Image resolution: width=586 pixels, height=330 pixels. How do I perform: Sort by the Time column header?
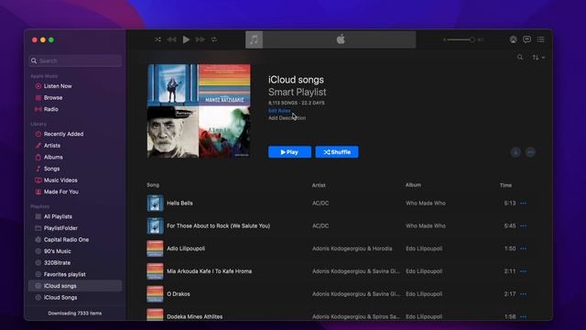pos(505,185)
